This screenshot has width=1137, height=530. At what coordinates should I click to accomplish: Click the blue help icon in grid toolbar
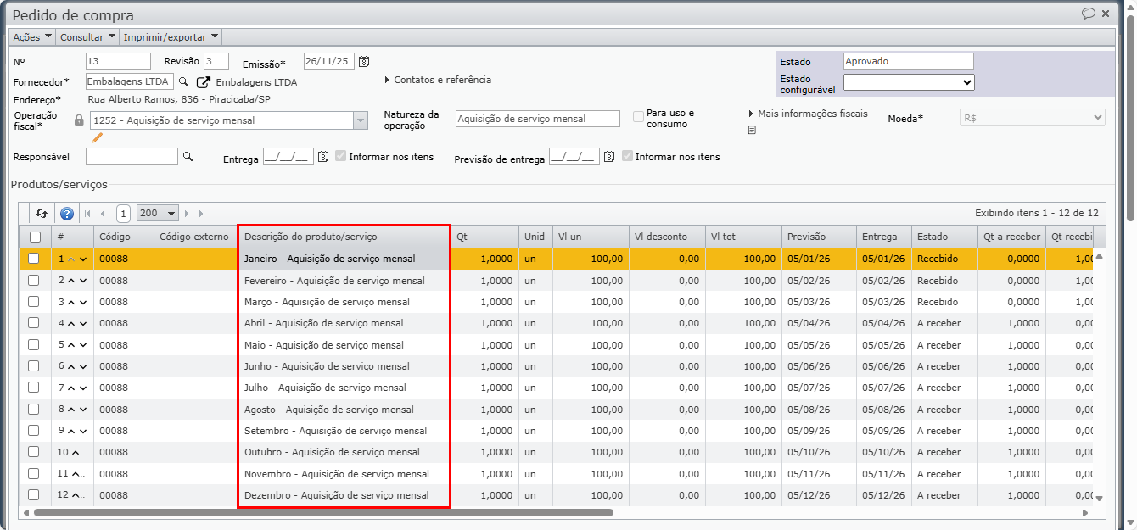(x=67, y=214)
